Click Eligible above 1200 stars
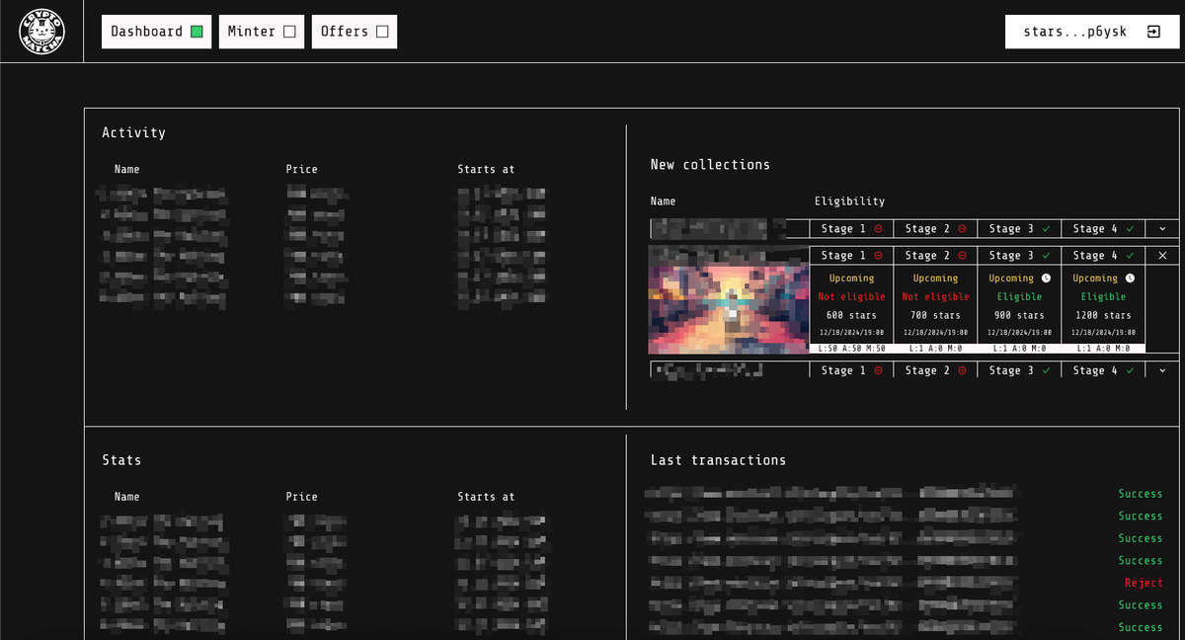 point(1103,296)
